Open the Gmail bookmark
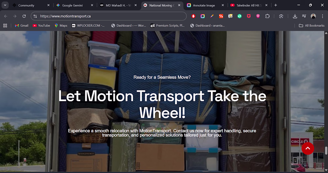 click(x=21, y=26)
